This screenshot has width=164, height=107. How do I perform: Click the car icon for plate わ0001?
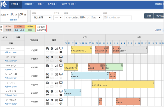coord(47,48)
